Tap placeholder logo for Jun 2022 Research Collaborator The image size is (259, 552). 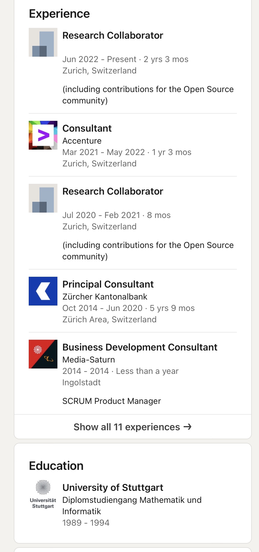(x=43, y=42)
